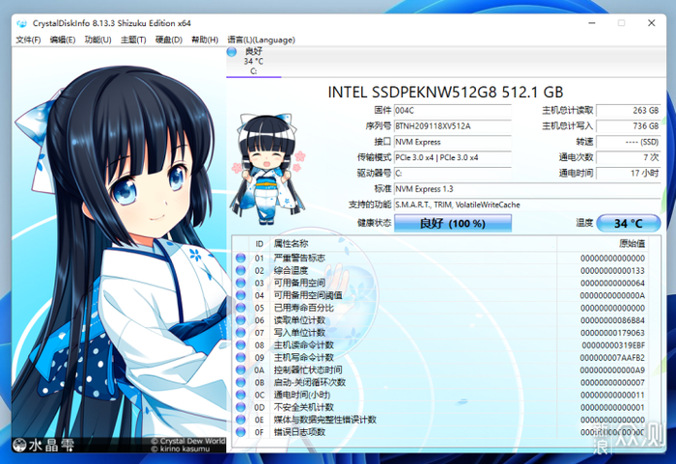This screenshot has width=676, height=464.
Task: Select the C: drive tab with 良好 status
Action: click(253, 61)
